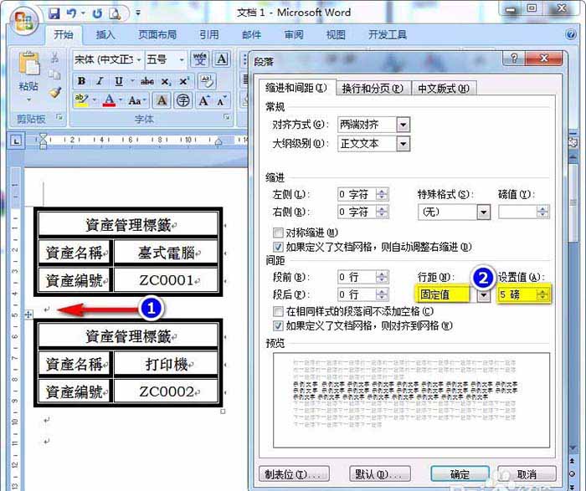Open the font size dropdown
The width and height of the screenshot is (586, 491).
coord(182,59)
